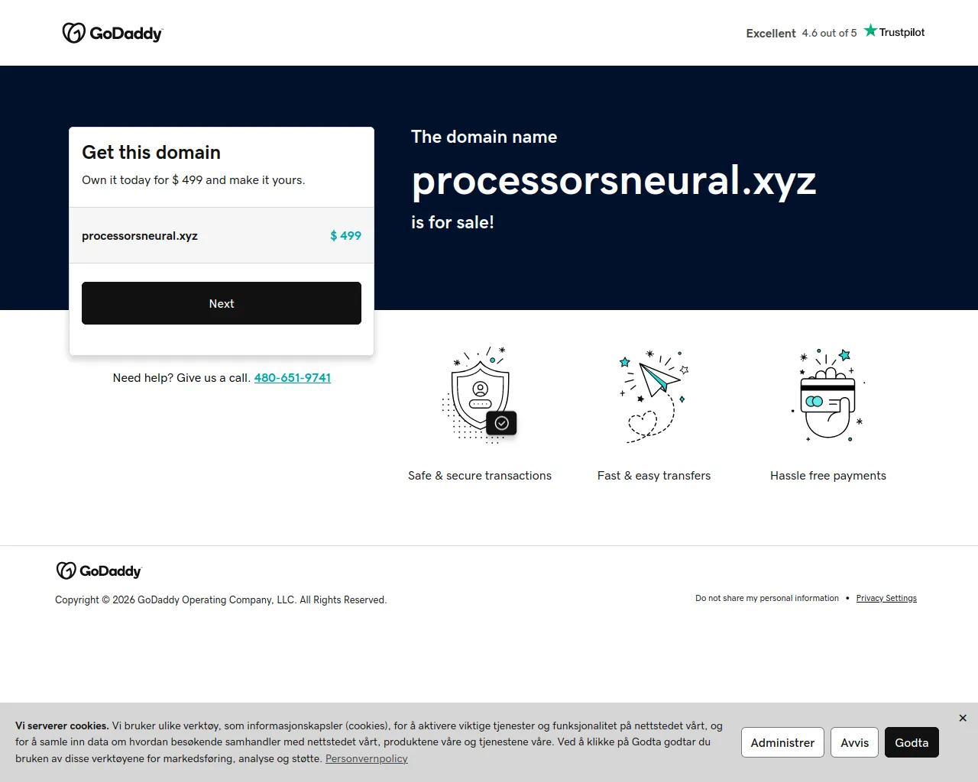Screen dimensions: 978x782
Task: Click the Trustpilot star icon
Action: (870, 31)
